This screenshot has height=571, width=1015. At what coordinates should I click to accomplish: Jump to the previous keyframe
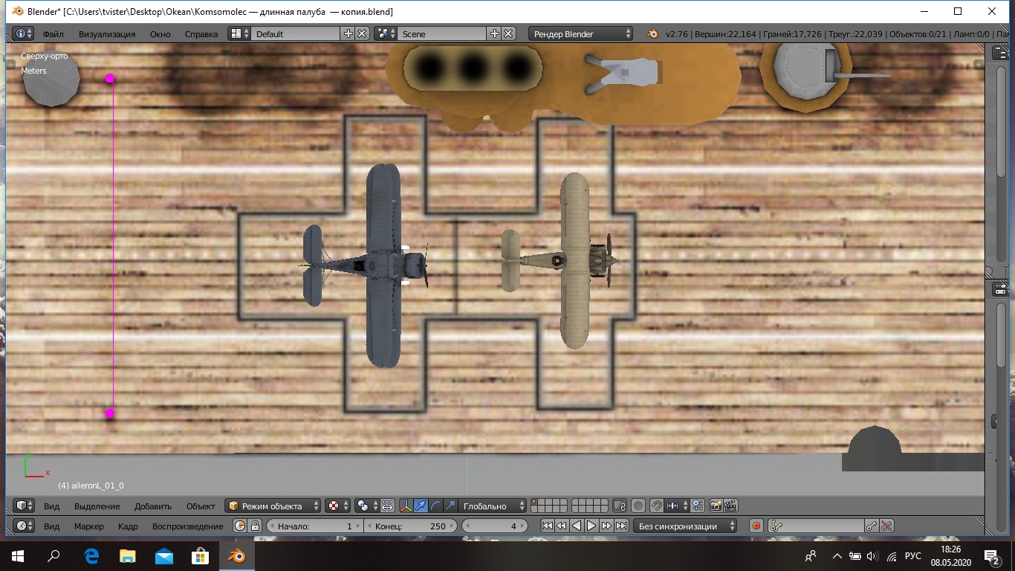(562, 526)
